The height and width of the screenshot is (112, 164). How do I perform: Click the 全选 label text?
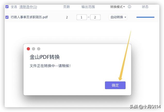pos(14,7)
